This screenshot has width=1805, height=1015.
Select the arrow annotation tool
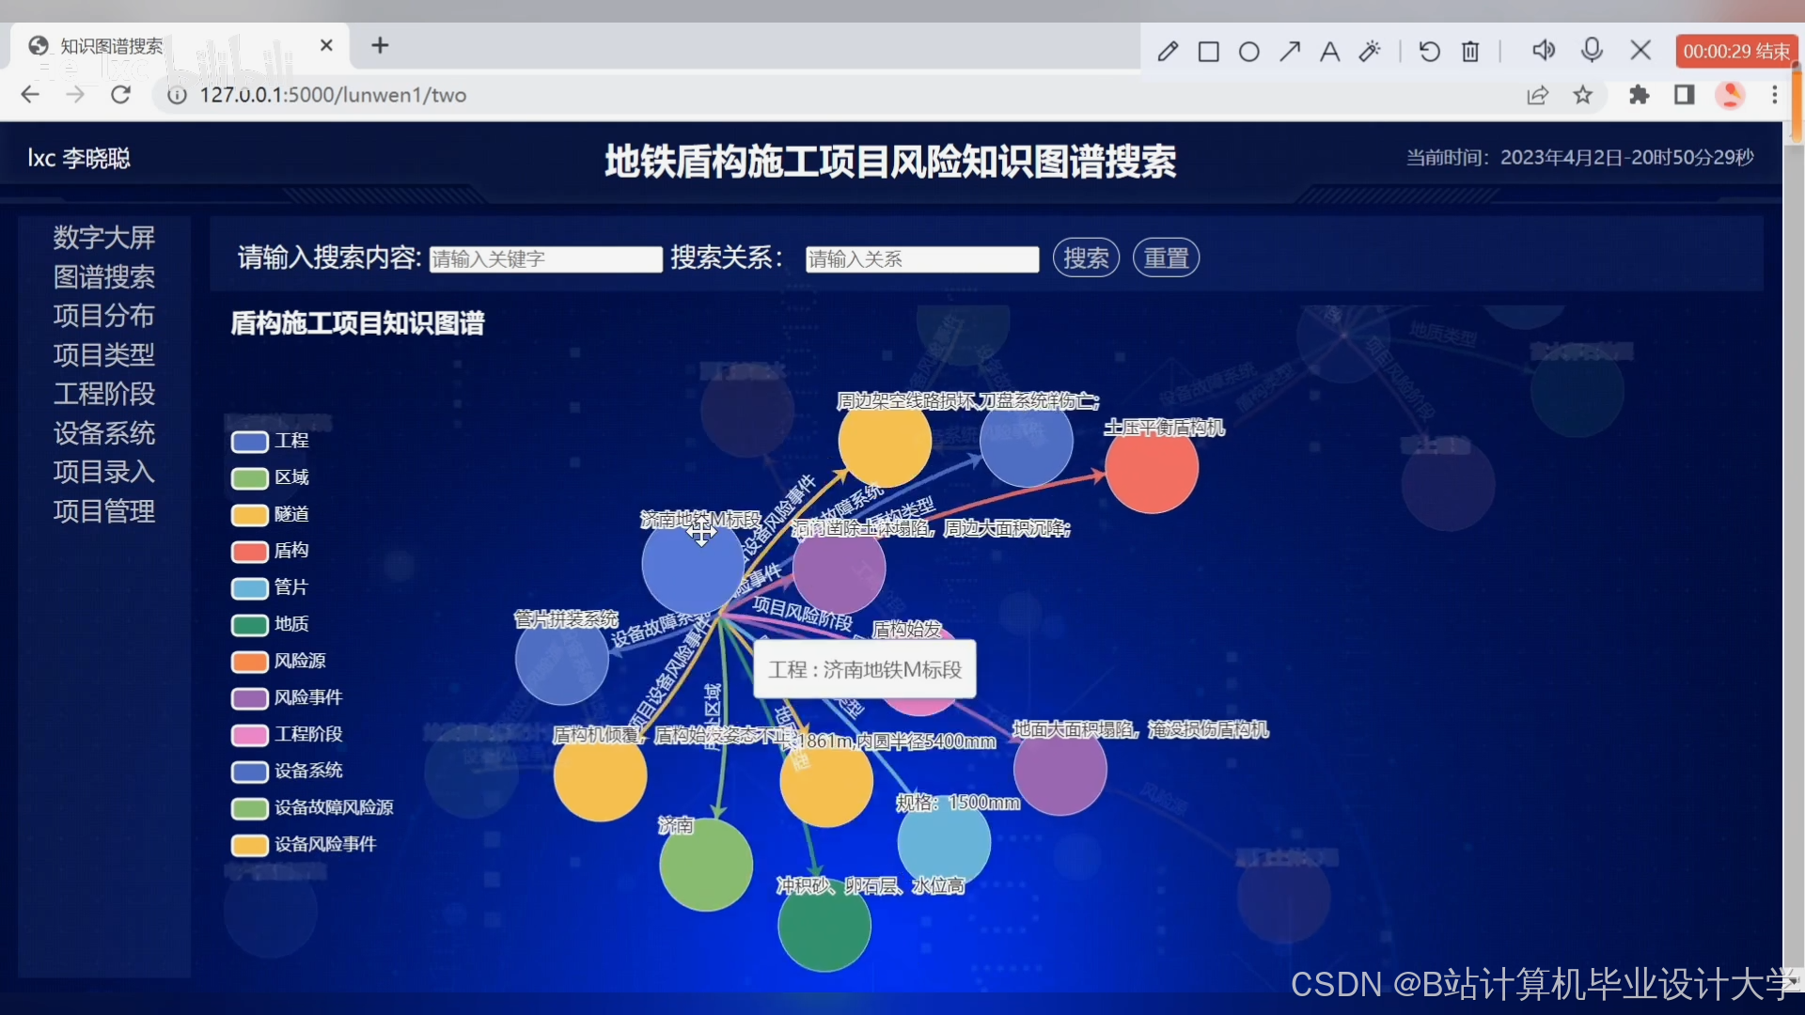coord(1290,51)
